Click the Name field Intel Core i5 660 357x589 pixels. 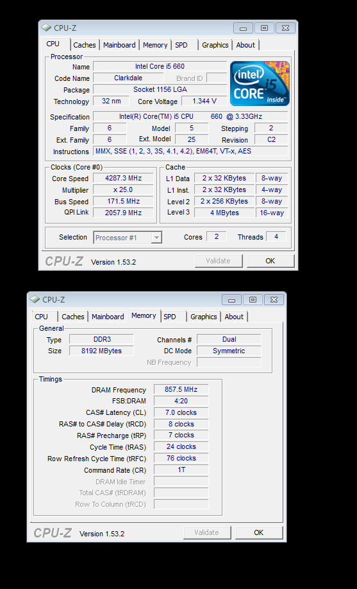[x=160, y=67]
